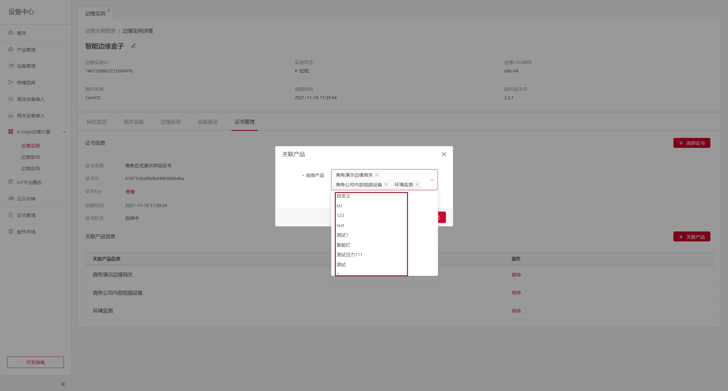Switch to the 边缘应用 tab
The width and height of the screenshot is (728, 391).
coord(171,122)
